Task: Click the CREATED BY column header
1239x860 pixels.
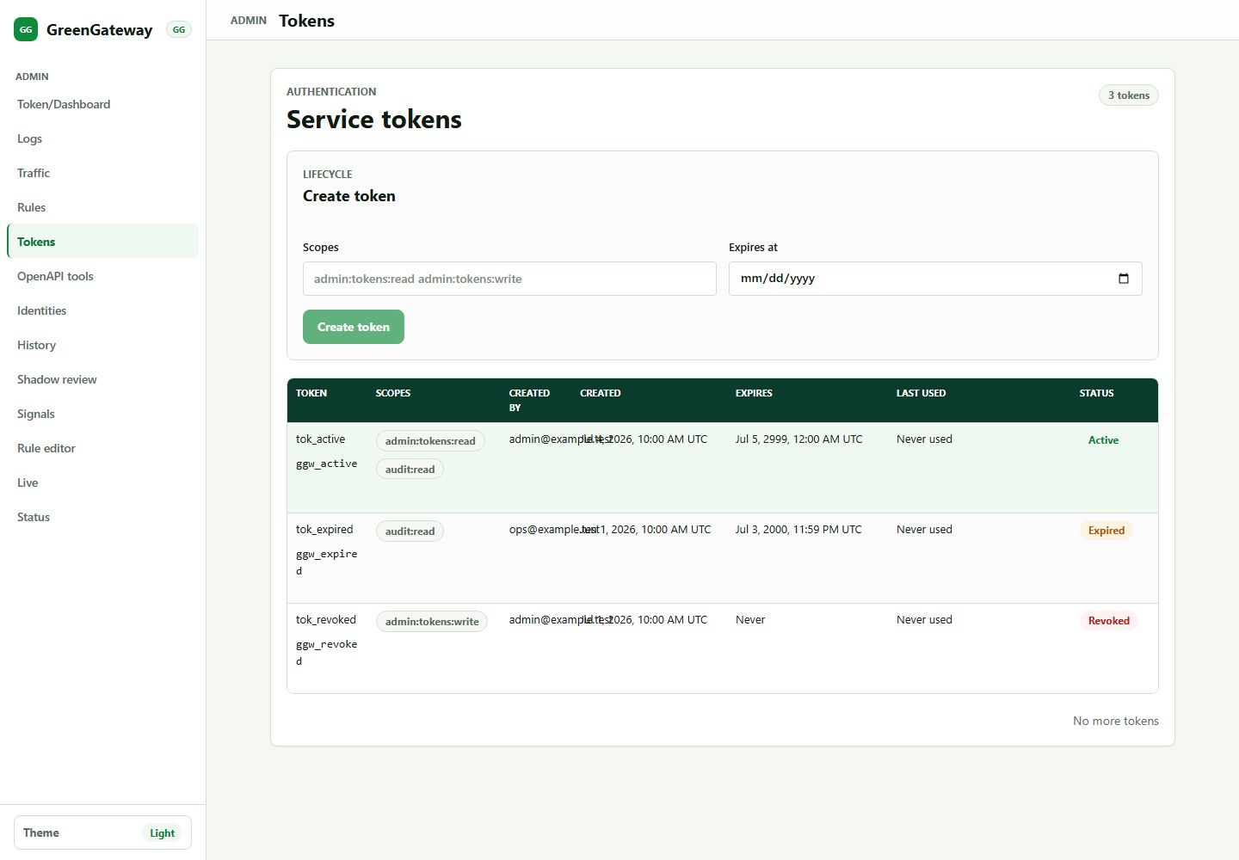Action: pyautogui.click(x=529, y=400)
